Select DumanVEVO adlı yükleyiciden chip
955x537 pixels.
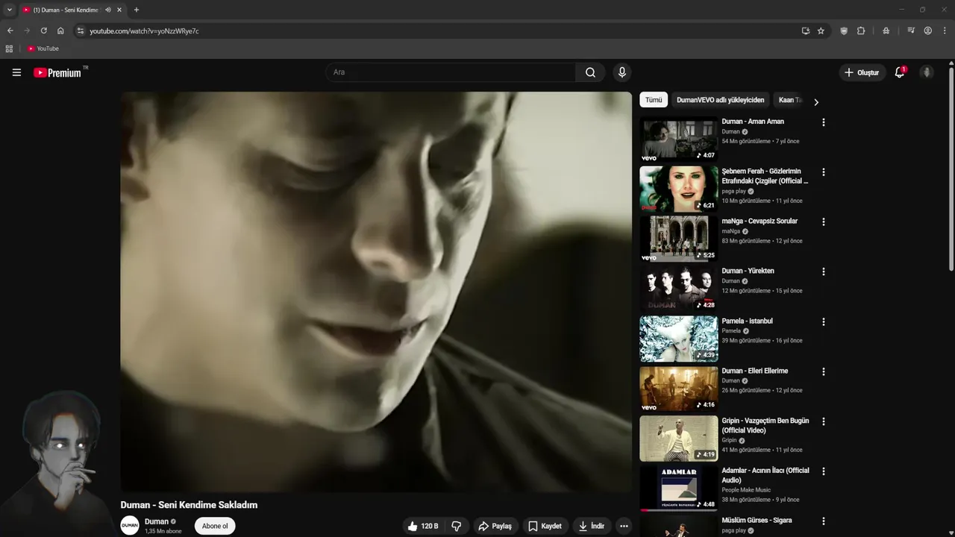tap(720, 100)
